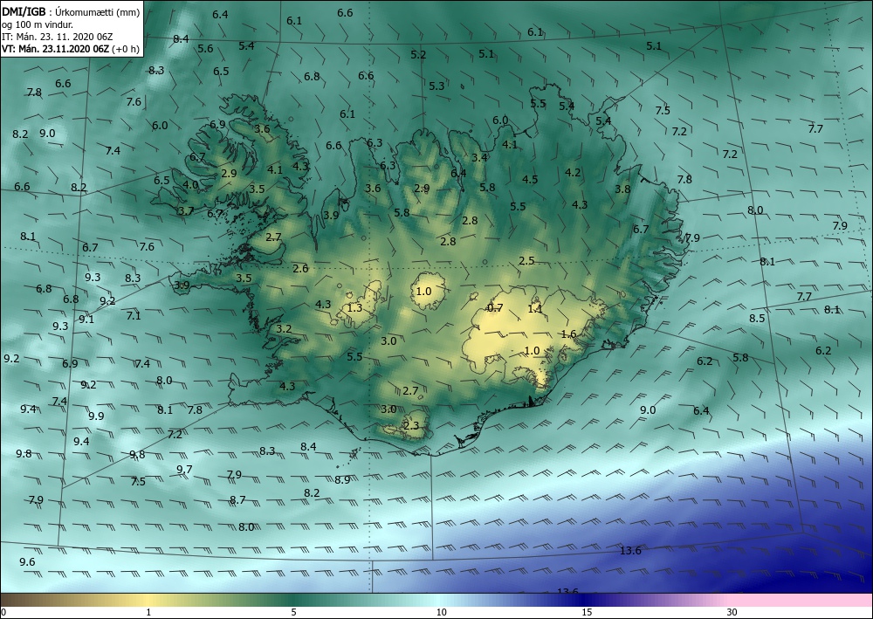873x619 pixels.
Task: Click the '0.7' value on the glacier
Action: (x=495, y=308)
